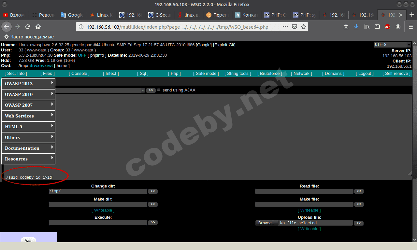This screenshot has width=417, height=250.
Task: Open the Console section
Action: pos(79,74)
